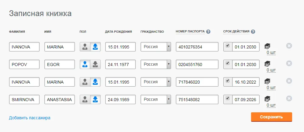Screen dimensions: 304x132
Task: Click help icon next to Срок действия
Action: tap(253, 31)
